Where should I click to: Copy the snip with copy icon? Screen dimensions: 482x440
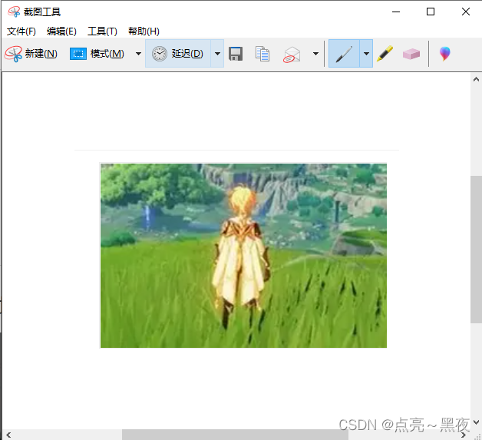(x=262, y=54)
